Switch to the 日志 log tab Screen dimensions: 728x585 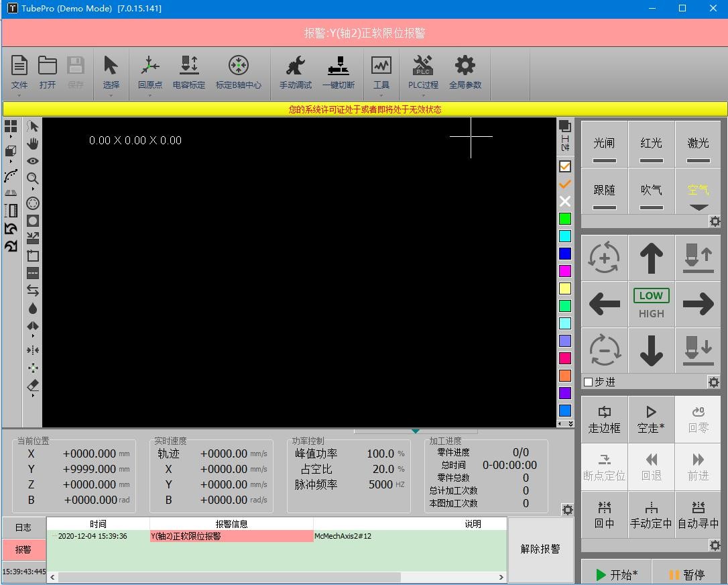[x=23, y=527]
